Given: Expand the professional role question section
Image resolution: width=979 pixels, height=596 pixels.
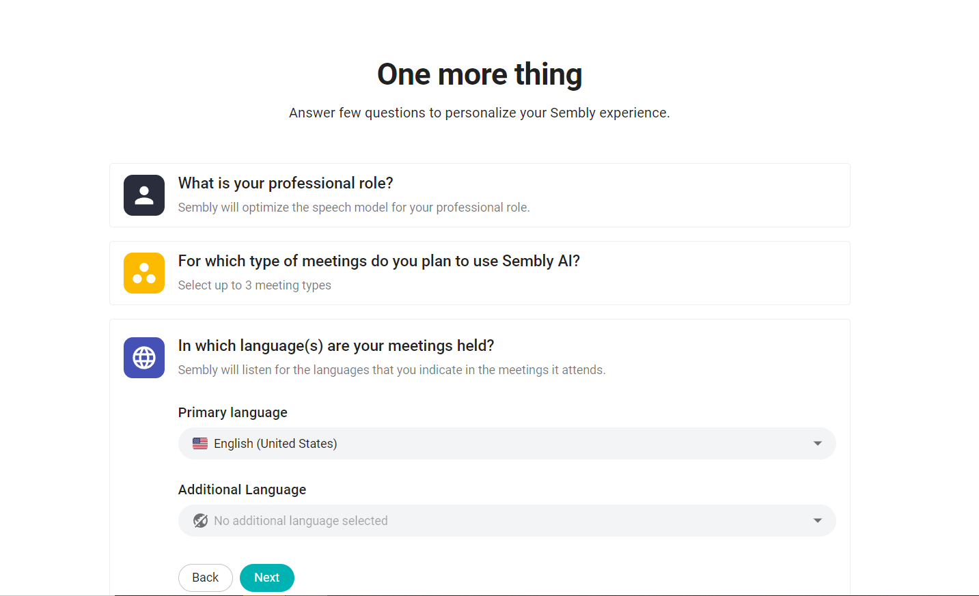Looking at the screenshot, I should pyautogui.click(x=480, y=195).
